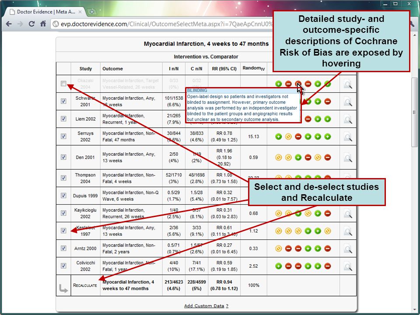Click the last yellow bias icon in Kesteloot 1997 row
Screen dimensions: 420x315
[x=328, y=231]
